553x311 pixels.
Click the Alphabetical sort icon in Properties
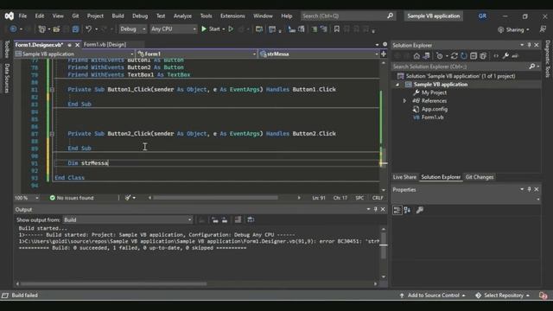(x=407, y=210)
